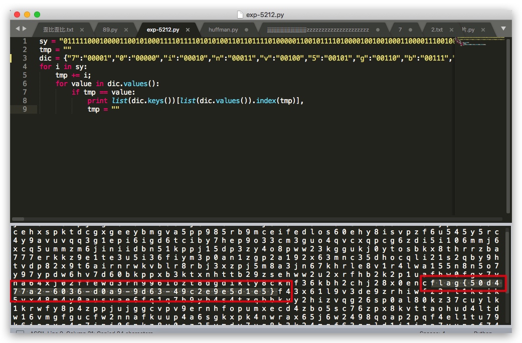Switch to the 89.py tab

pyautogui.click(x=110, y=30)
